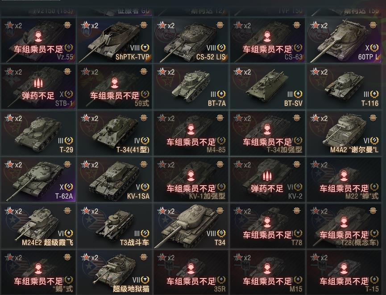
Task: Select the M4A2 谢尔曼 tank
Action: point(344,133)
